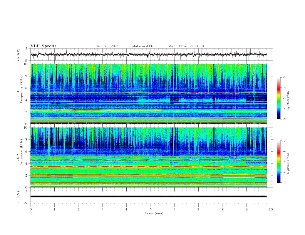Click the 'Time (min)' axis title

[x=154, y=213]
